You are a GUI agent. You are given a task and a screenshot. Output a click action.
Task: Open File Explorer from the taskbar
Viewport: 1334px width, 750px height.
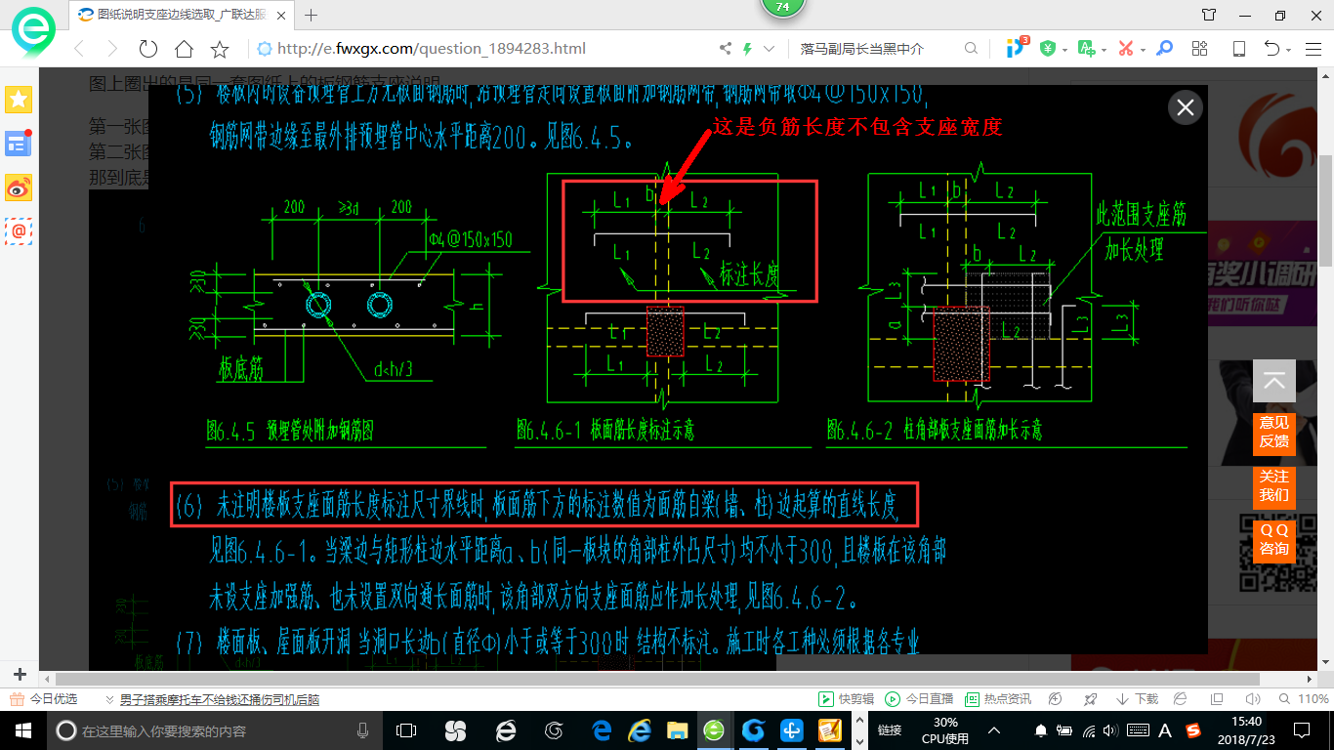(x=676, y=730)
